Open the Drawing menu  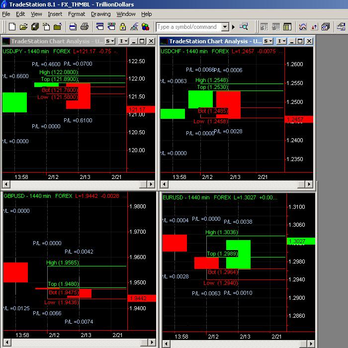[101, 14]
